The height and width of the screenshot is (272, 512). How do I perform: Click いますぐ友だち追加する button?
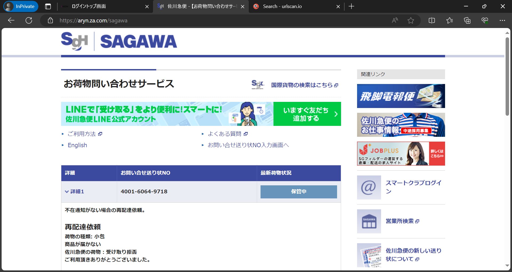tap(307, 114)
